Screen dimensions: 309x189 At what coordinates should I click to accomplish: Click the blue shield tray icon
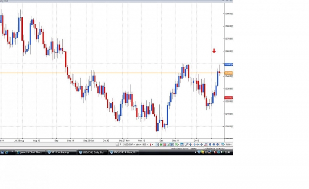point(199,152)
